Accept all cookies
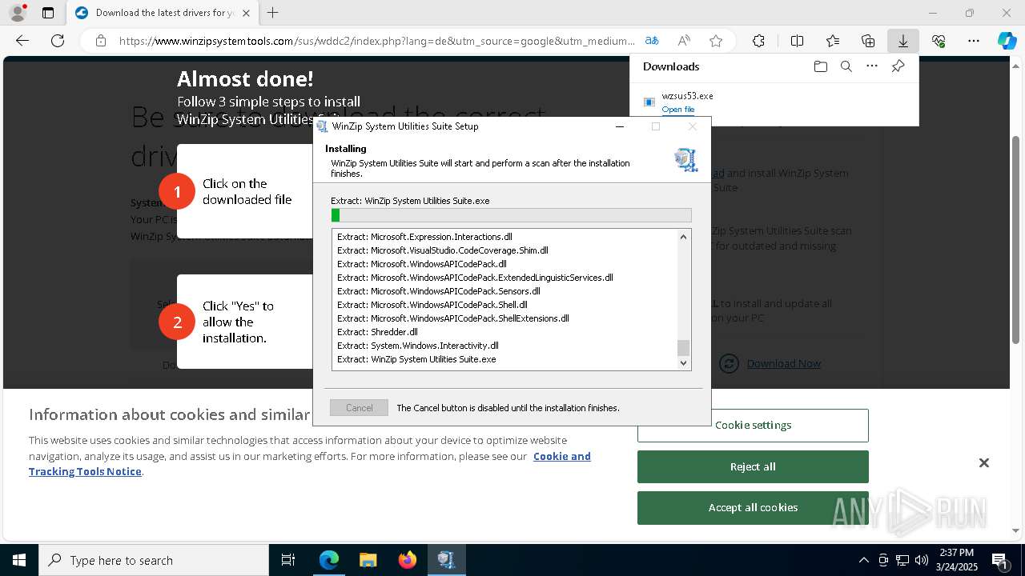Image resolution: width=1025 pixels, height=576 pixels. 753,507
